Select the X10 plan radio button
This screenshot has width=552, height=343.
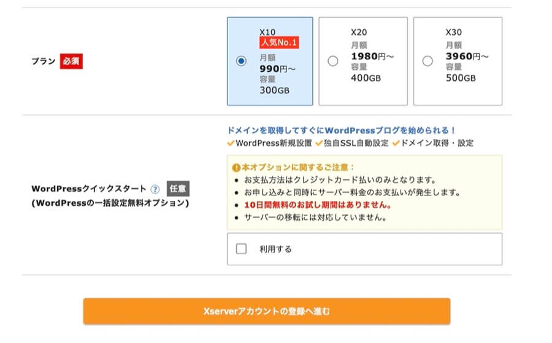(x=241, y=61)
